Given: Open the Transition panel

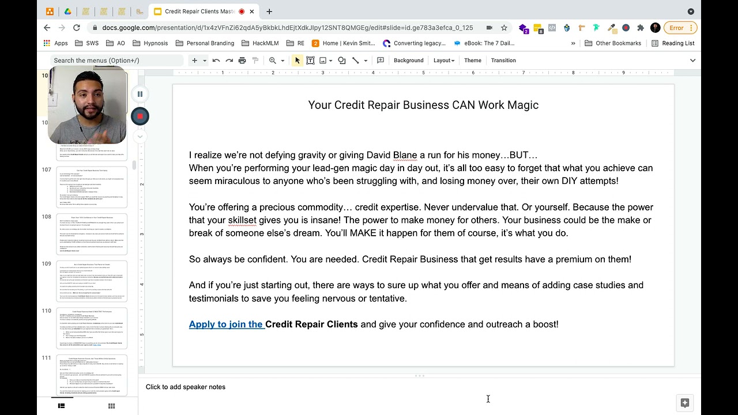Looking at the screenshot, I should click(503, 61).
